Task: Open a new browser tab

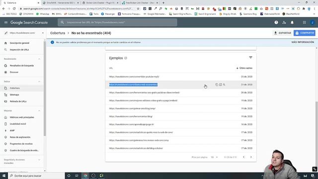Action: pos(163,3)
